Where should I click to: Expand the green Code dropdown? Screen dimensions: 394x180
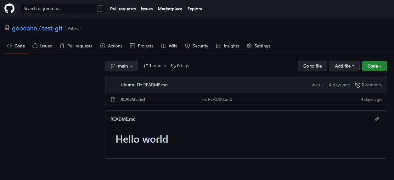point(374,66)
